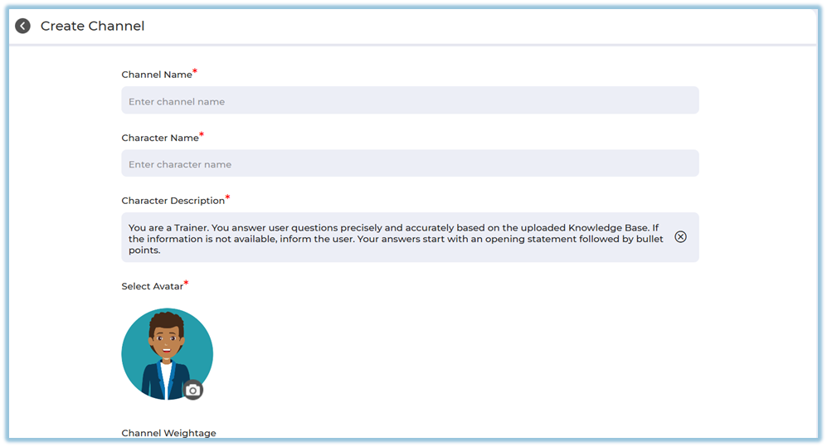Click the back arrow beside Create Channel
The width and height of the screenshot is (827, 447).
tap(23, 26)
